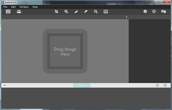Expand the side panel chevron arrow
The height and width of the screenshot is (110, 172).
click(127, 17)
